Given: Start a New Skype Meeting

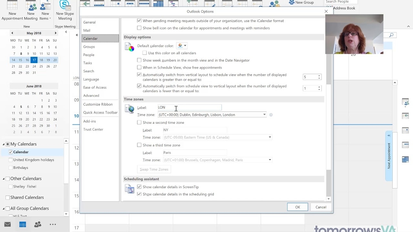Looking at the screenshot, I should click(x=65, y=11).
